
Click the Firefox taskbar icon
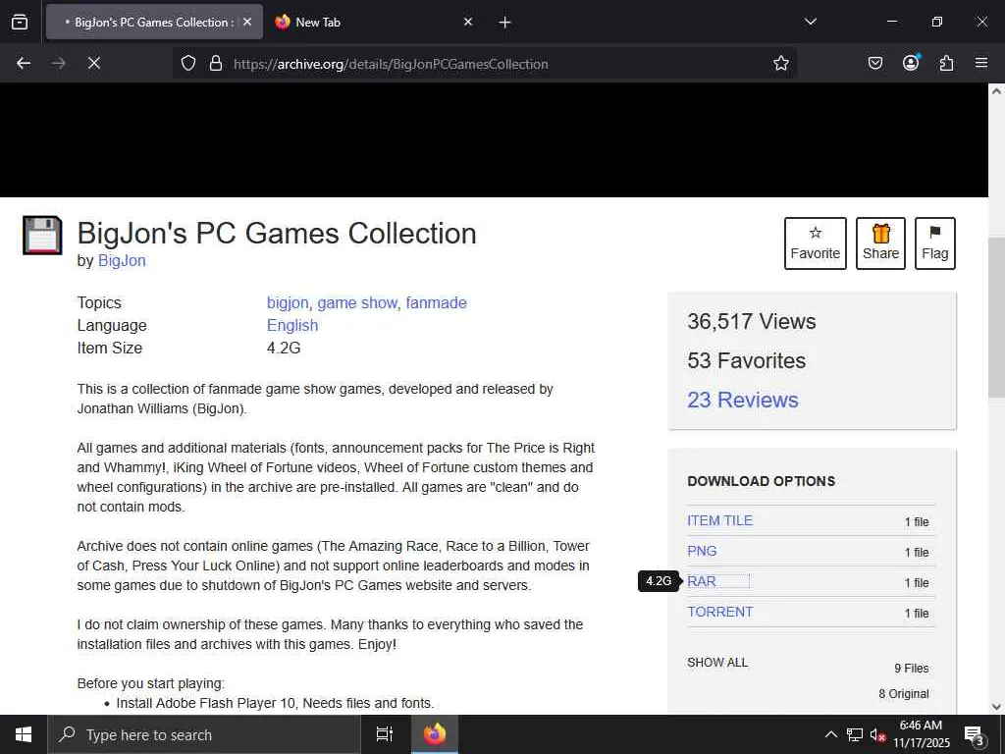coord(435,734)
